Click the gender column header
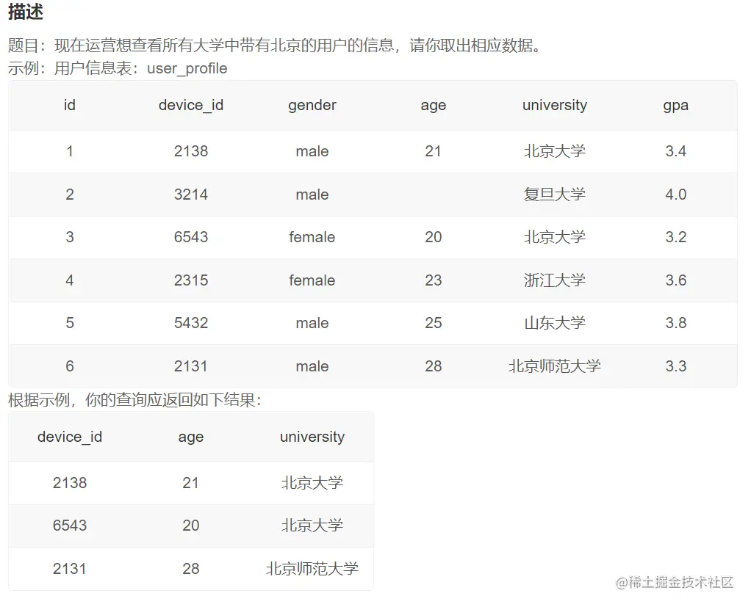This screenshot has width=751, height=607. [x=312, y=105]
